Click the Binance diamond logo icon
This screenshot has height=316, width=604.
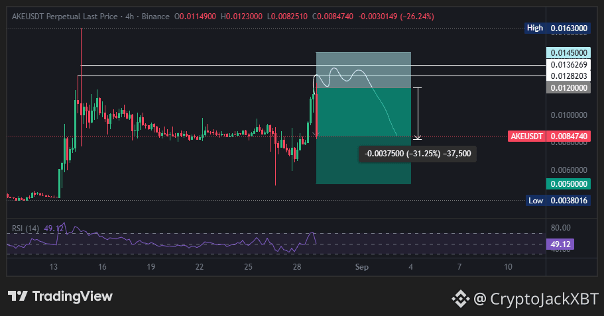coord(460,299)
